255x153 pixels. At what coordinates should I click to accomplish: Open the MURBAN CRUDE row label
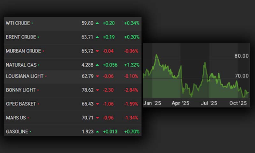coord(23,51)
